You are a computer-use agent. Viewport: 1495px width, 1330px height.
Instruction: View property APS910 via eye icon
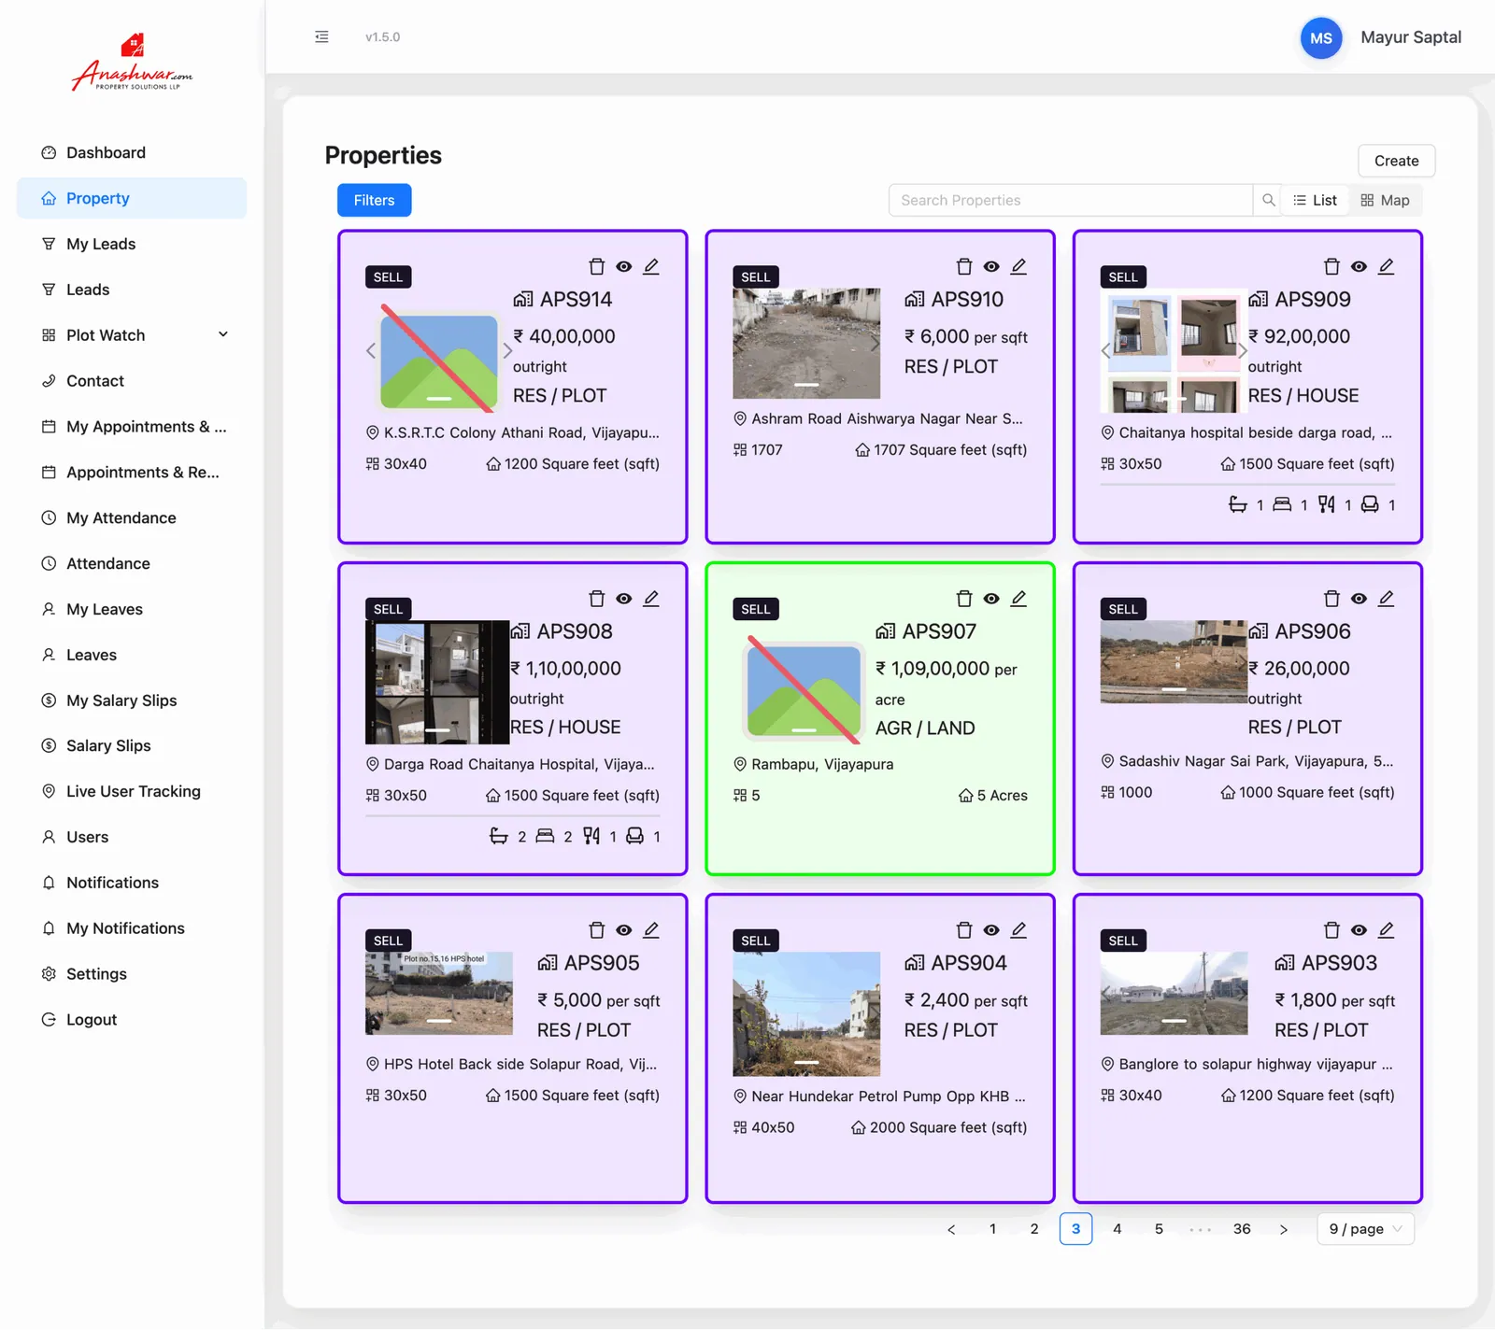click(991, 267)
